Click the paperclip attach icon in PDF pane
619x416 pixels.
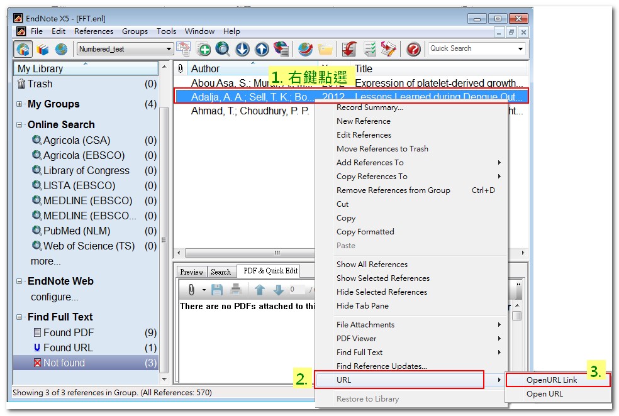[x=191, y=290]
